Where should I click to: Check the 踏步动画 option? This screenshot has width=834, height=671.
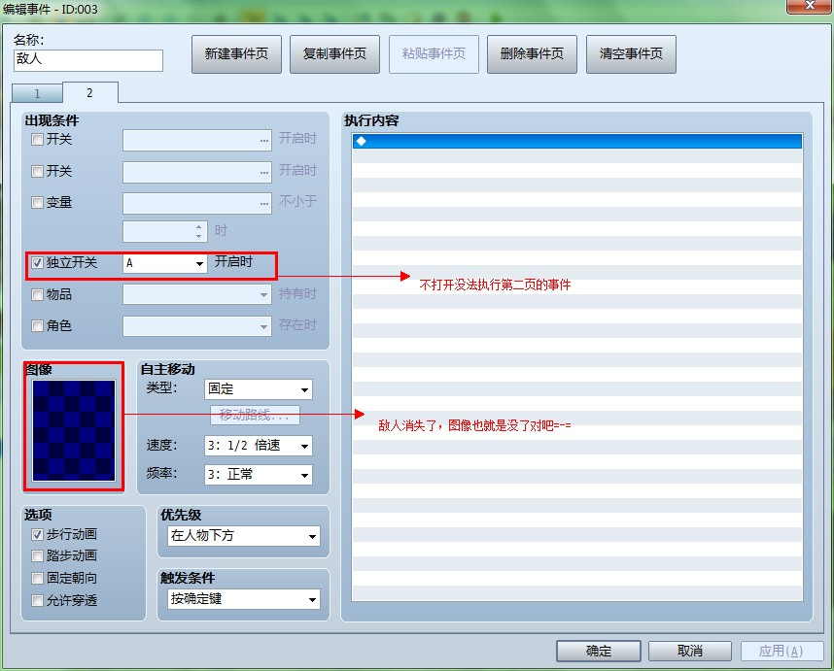click(37, 555)
